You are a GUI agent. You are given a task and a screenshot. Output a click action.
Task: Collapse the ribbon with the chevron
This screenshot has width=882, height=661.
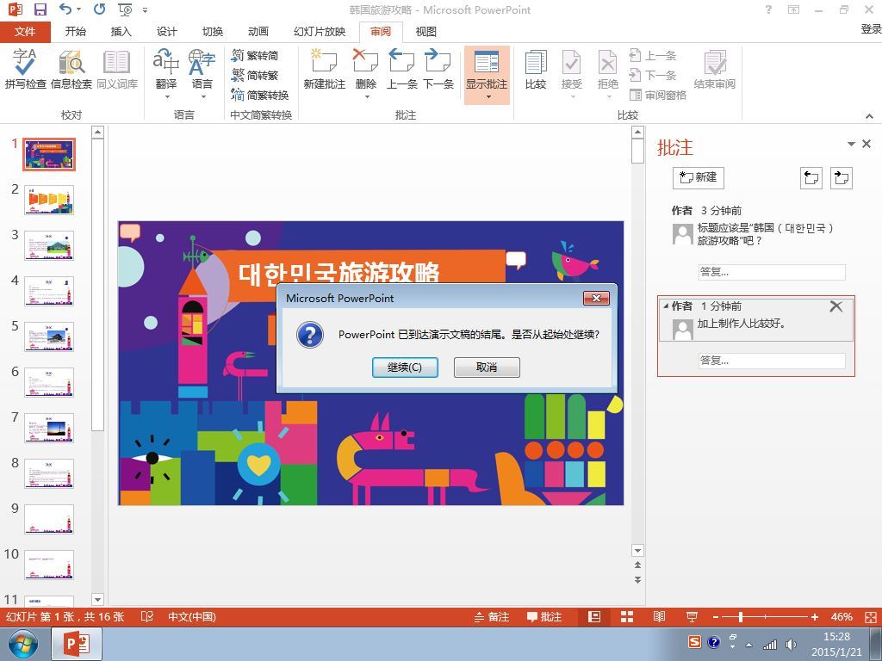(869, 116)
